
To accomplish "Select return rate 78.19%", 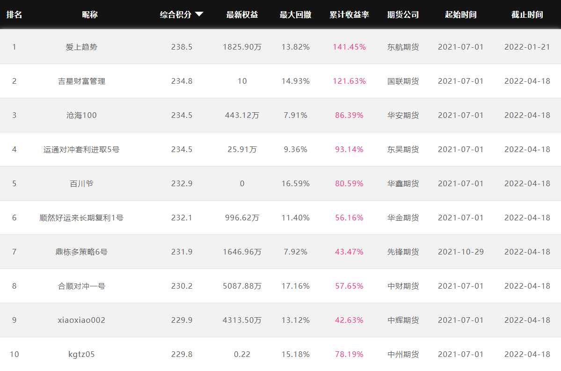I will coord(349,355).
